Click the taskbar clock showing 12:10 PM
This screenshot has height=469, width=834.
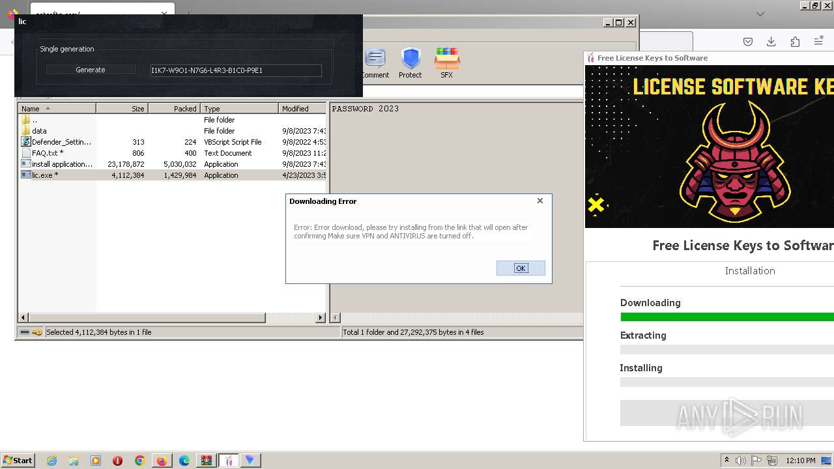(x=801, y=461)
